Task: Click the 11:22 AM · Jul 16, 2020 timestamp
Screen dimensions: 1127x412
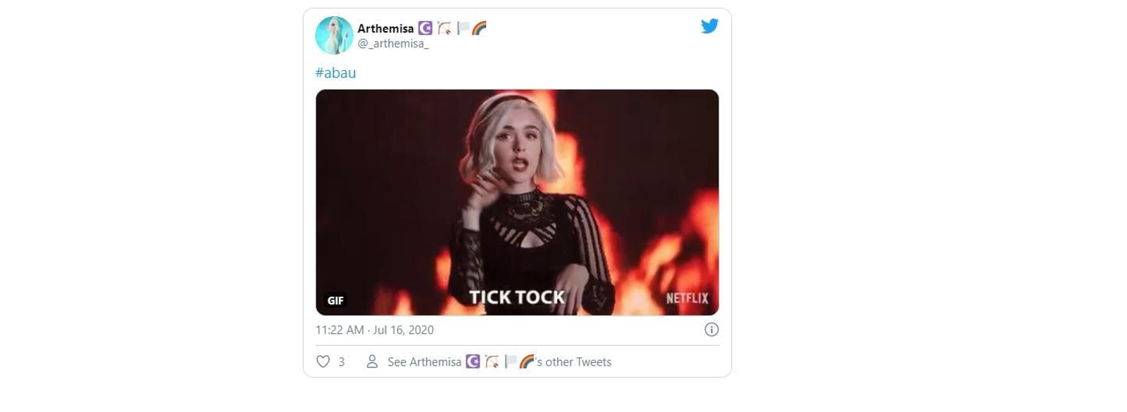Action: [375, 330]
